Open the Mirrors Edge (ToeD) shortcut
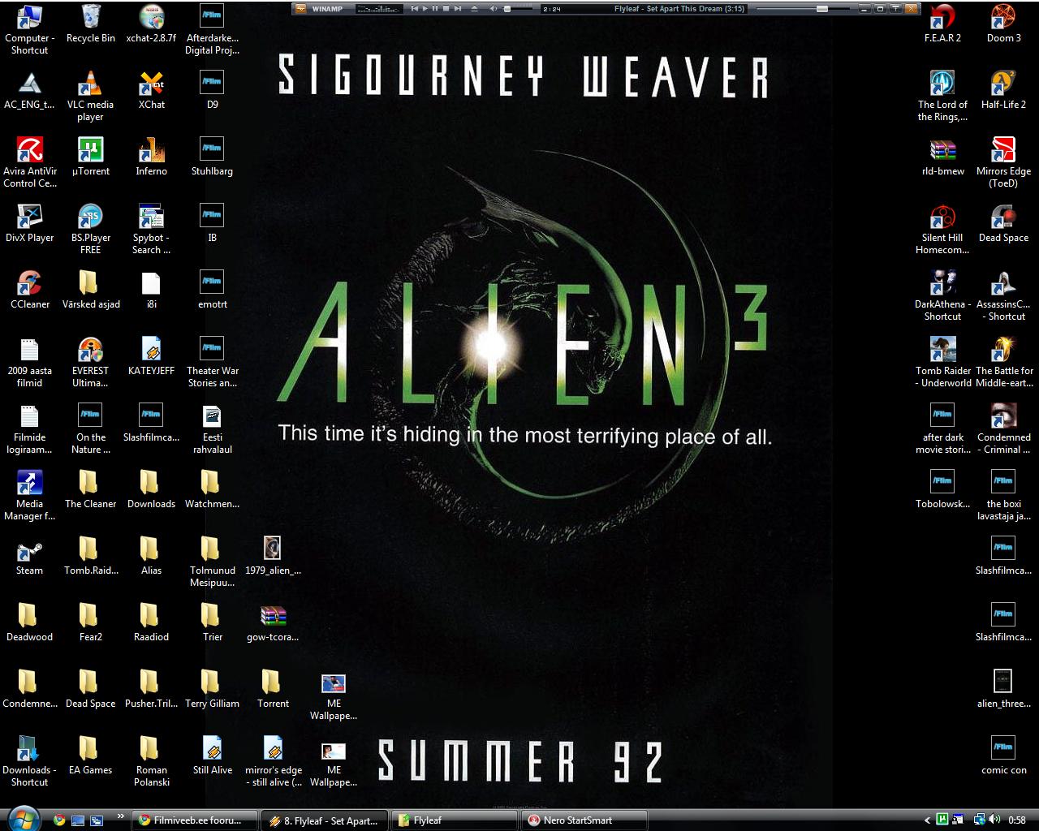1039x831 pixels. coord(1004,162)
